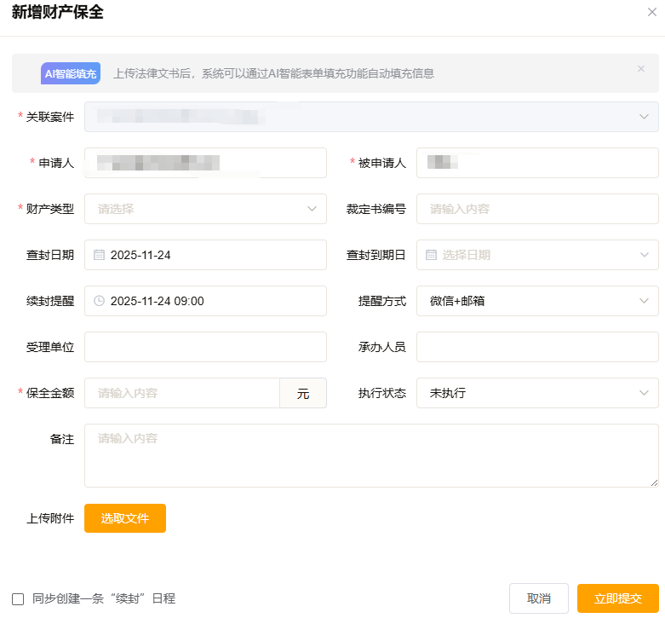Click the 取消 button

pyautogui.click(x=538, y=598)
